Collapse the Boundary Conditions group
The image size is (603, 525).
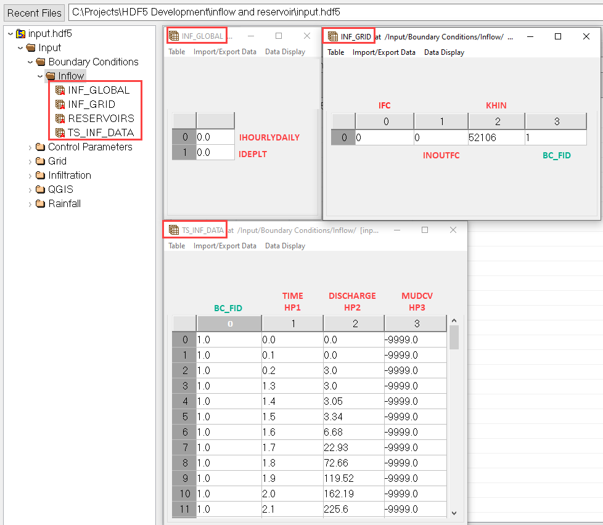click(x=30, y=62)
